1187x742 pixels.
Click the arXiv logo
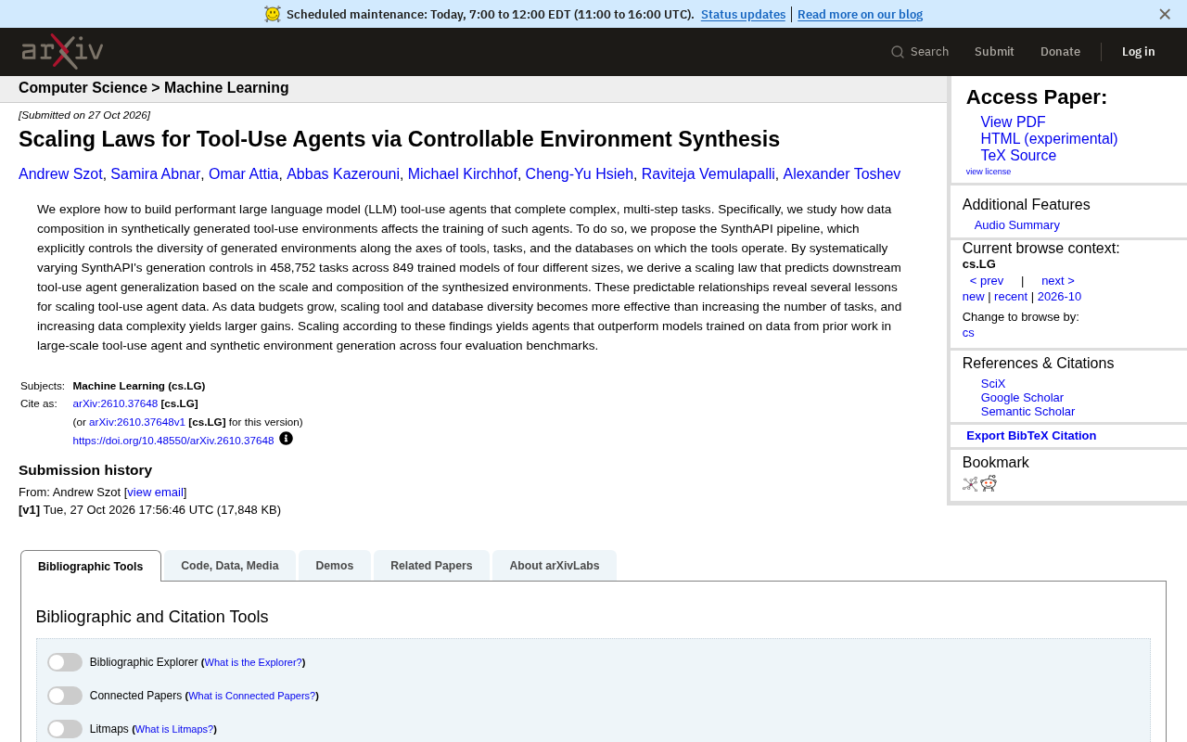tap(62, 51)
